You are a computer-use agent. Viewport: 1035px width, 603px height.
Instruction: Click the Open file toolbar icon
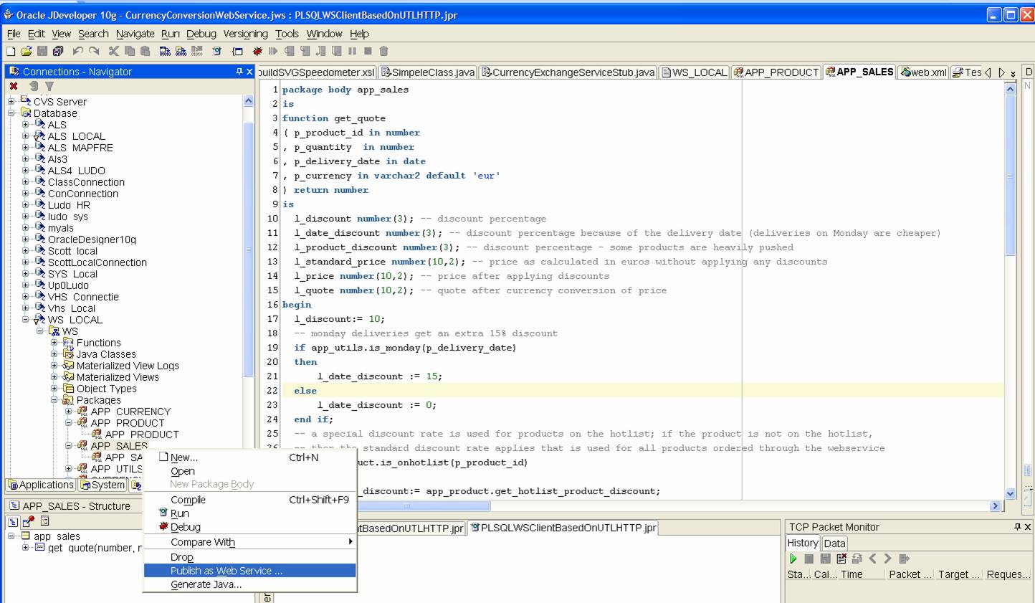27,51
